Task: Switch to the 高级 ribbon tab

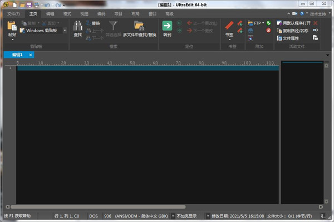Action: pos(169,14)
